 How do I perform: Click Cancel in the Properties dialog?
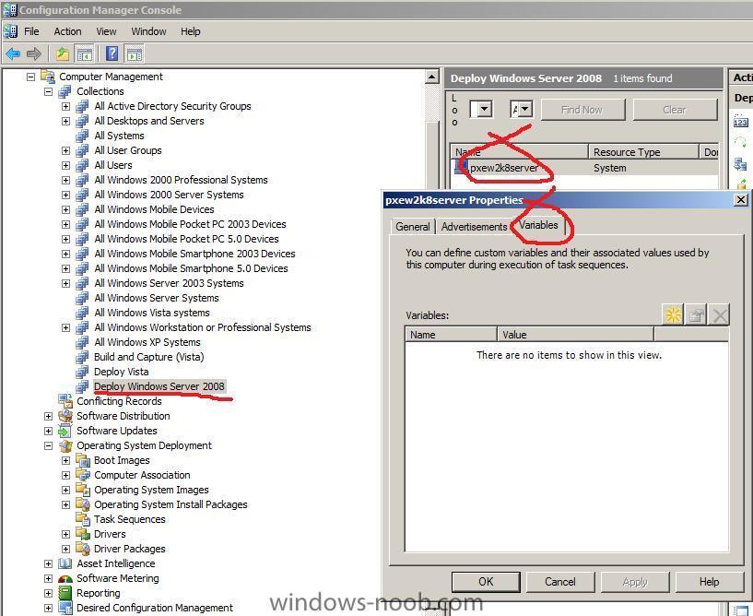click(x=560, y=581)
